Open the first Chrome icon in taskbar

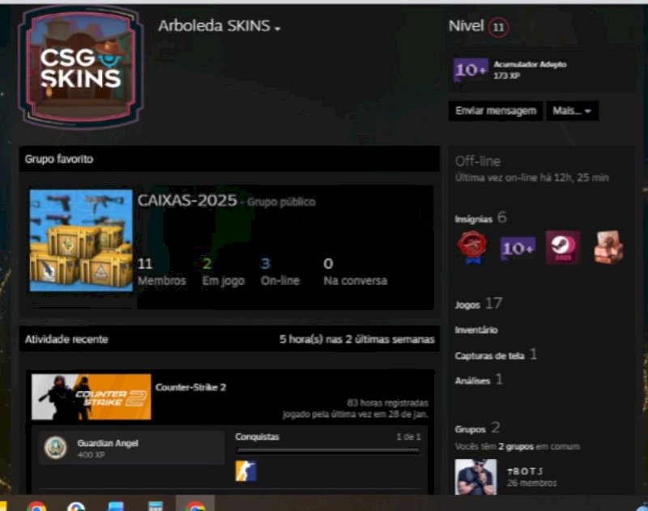click(36, 505)
